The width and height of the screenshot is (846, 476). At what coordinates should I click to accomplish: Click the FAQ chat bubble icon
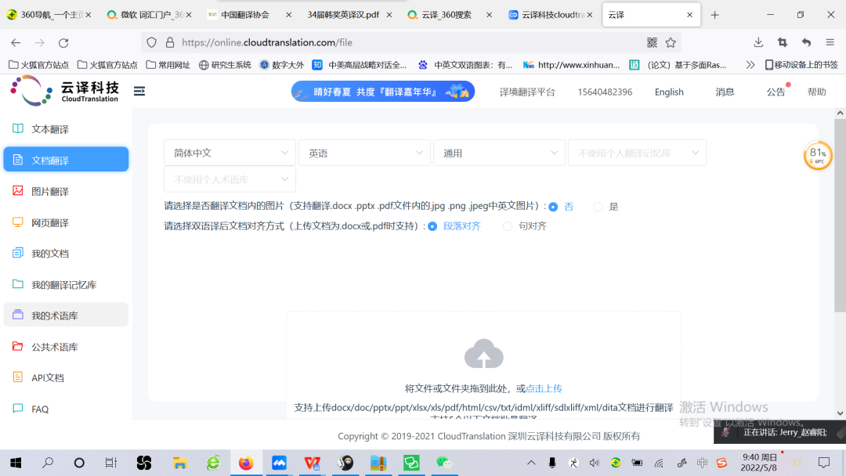[x=18, y=409]
